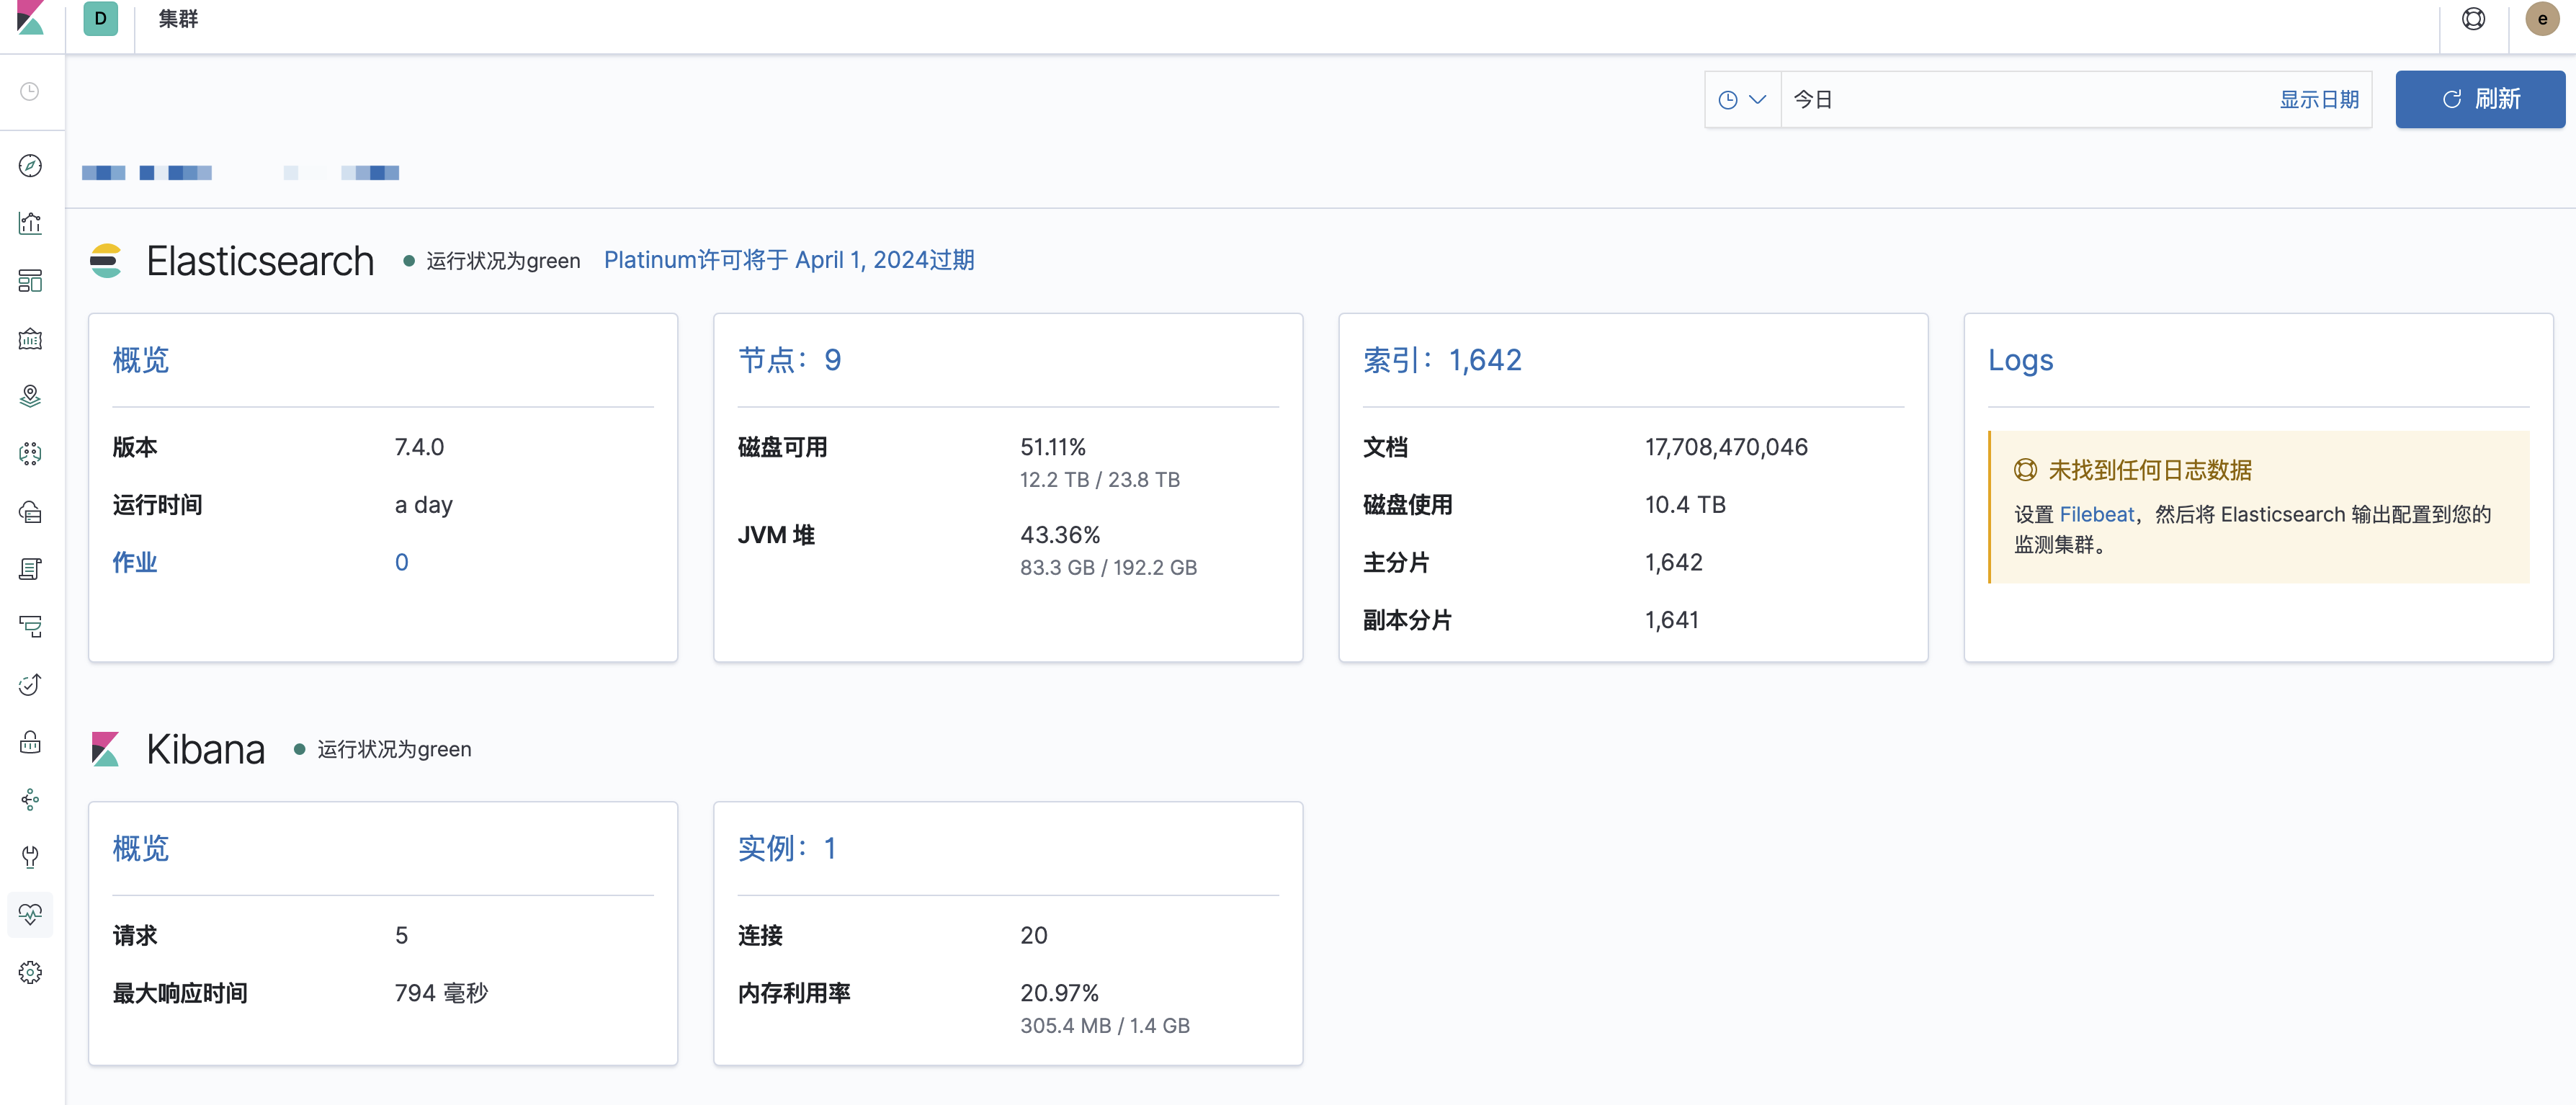
Task: Open Discover compass icon in sidebar
Action: tap(30, 166)
